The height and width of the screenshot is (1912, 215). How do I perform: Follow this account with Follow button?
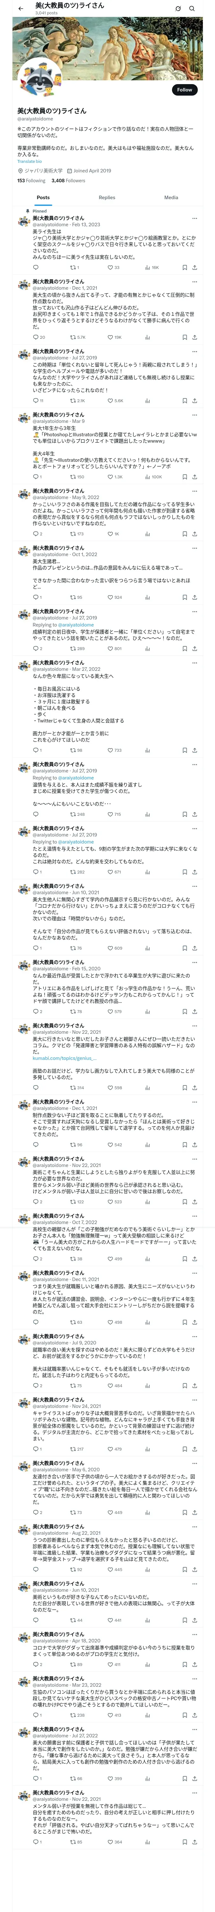[185, 90]
